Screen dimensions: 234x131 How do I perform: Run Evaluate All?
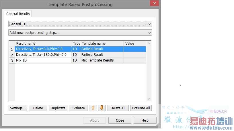(141, 108)
